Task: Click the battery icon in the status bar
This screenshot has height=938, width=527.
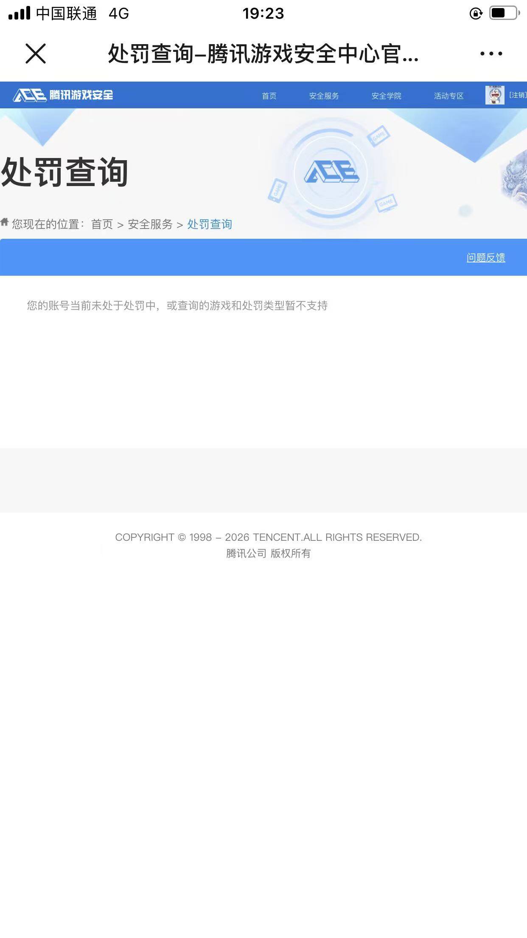Action: pos(504,13)
